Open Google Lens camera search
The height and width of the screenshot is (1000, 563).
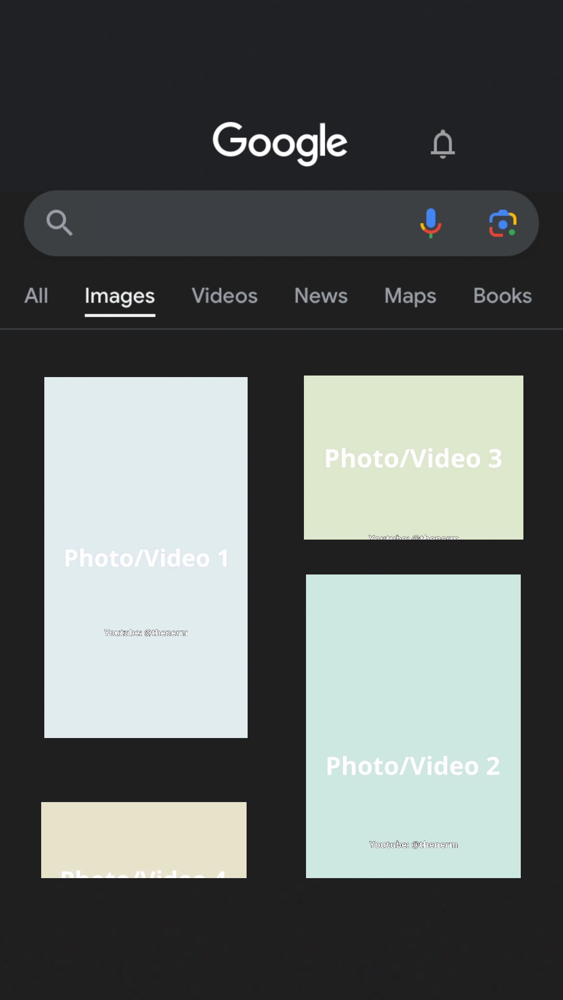tap(503, 223)
